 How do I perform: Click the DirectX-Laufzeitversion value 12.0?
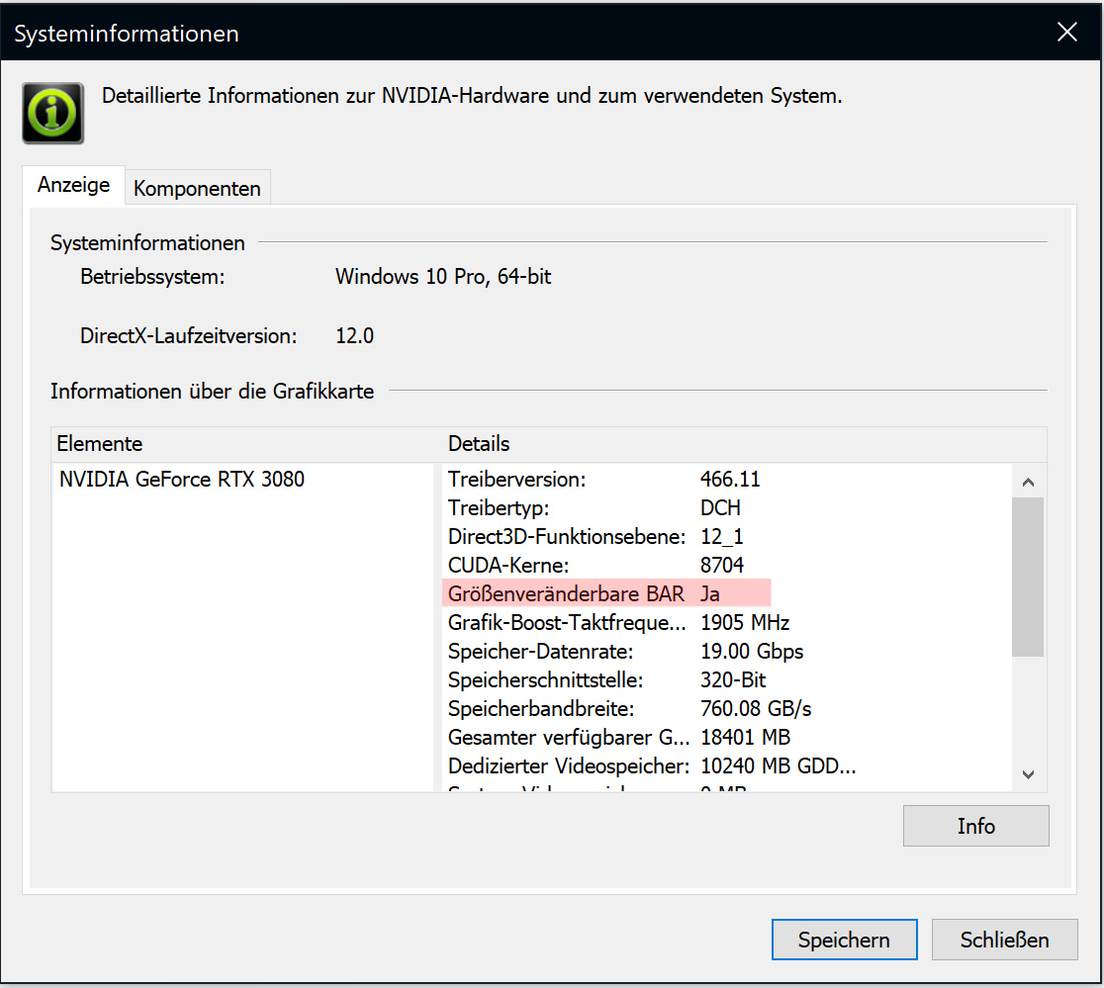(x=355, y=335)
